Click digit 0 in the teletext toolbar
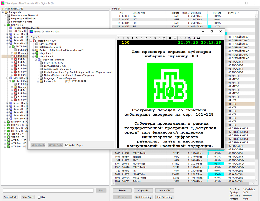Screen dimensions: 260x201 (x=160, y=38)
